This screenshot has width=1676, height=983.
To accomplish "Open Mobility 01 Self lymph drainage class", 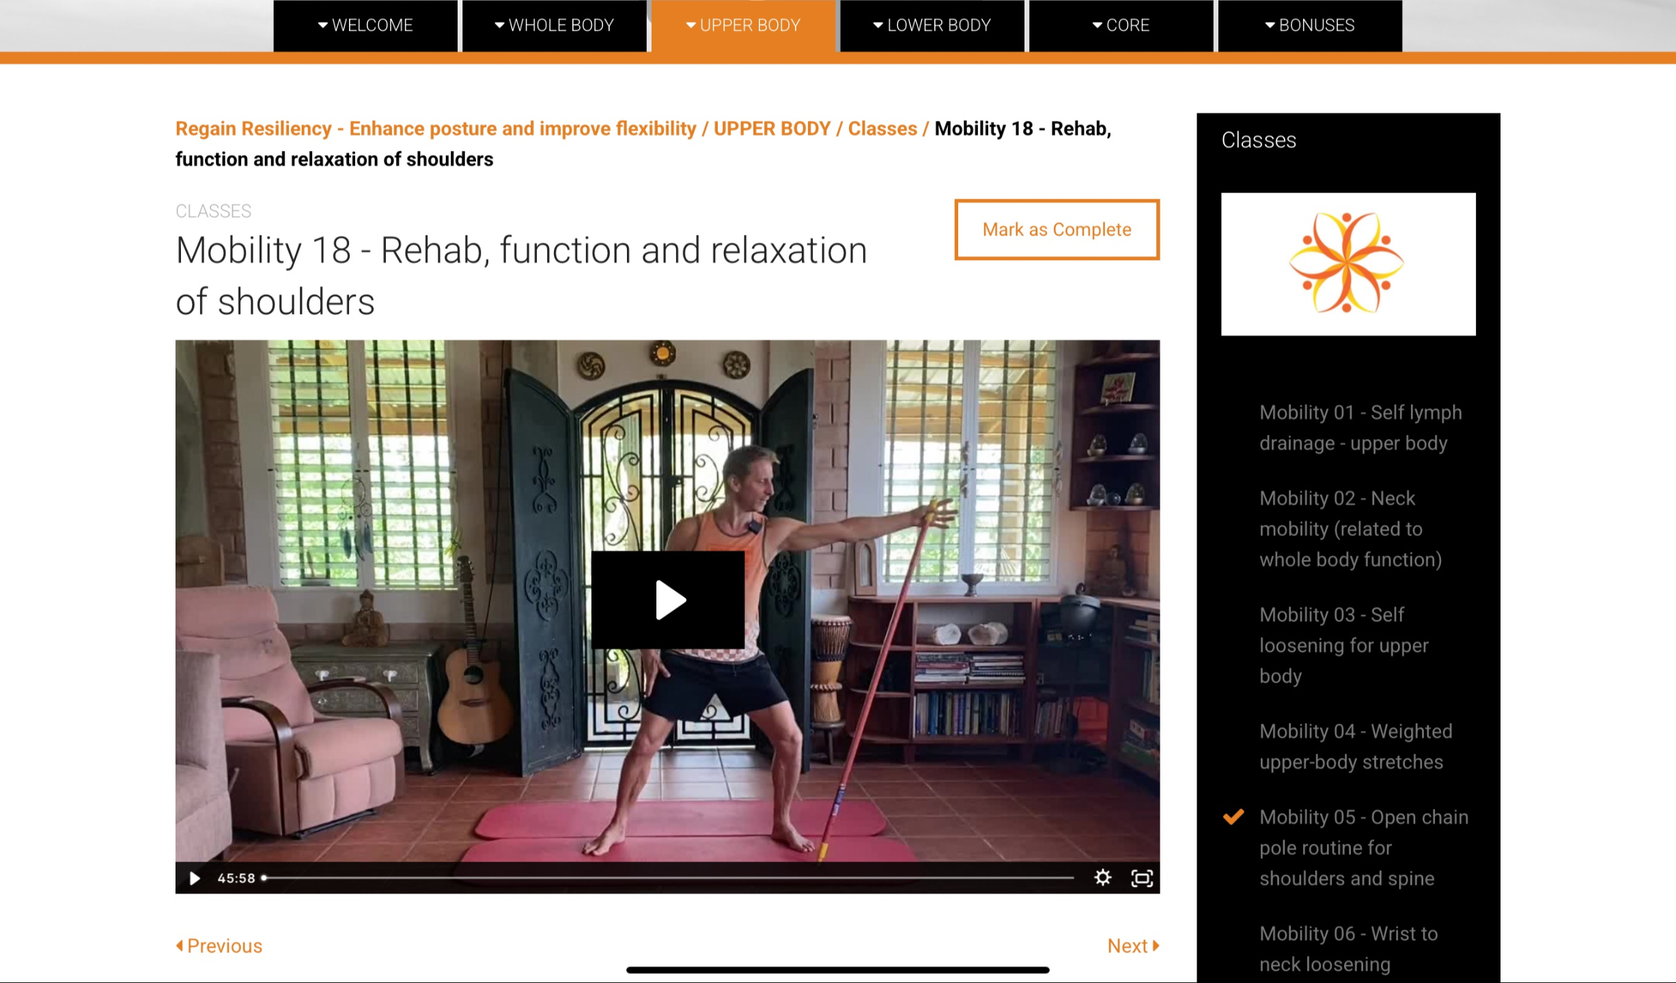I will click(1360, 427).
